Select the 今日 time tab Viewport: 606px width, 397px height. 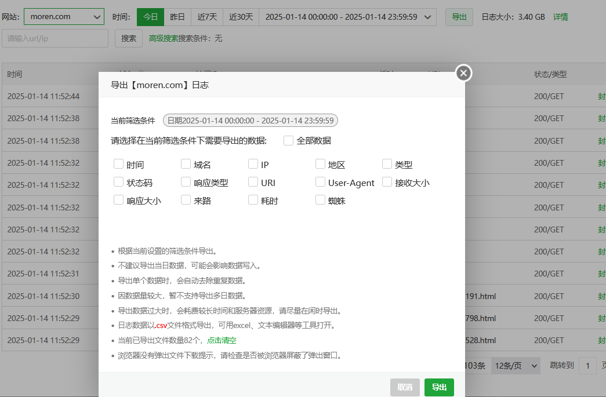point(151,17)
